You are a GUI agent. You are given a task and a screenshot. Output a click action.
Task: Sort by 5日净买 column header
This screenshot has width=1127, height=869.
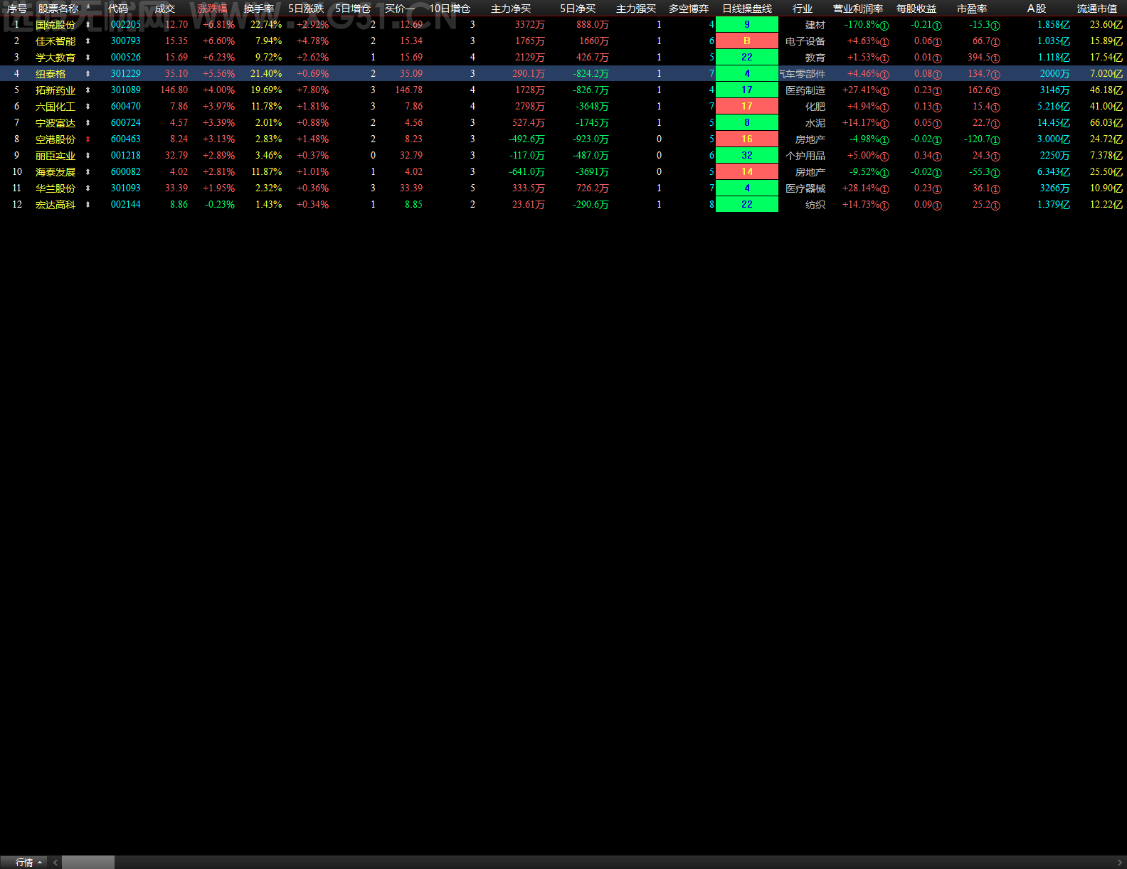coord(578,9)
